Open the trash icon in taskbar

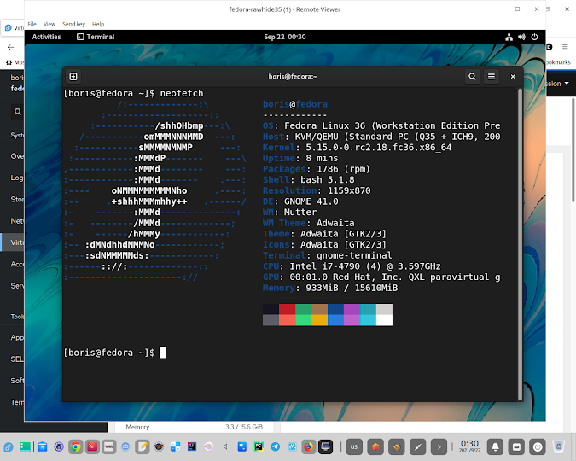pos(559,447)
